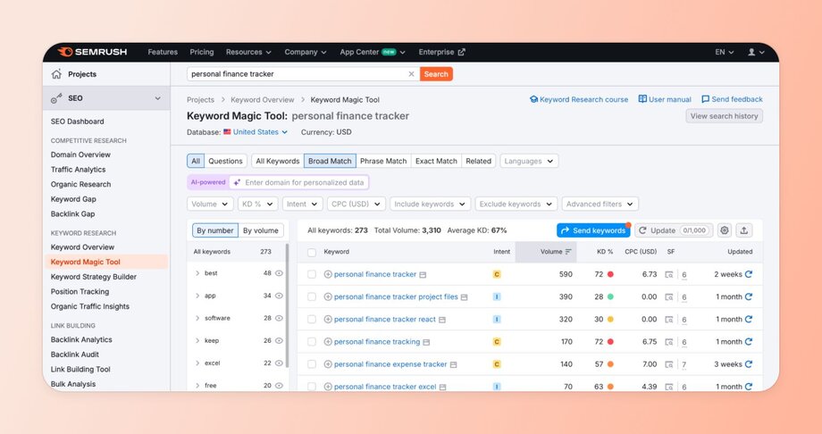
Task: Click red KD dot for personal finance tracker
Action: coord(610,274)
